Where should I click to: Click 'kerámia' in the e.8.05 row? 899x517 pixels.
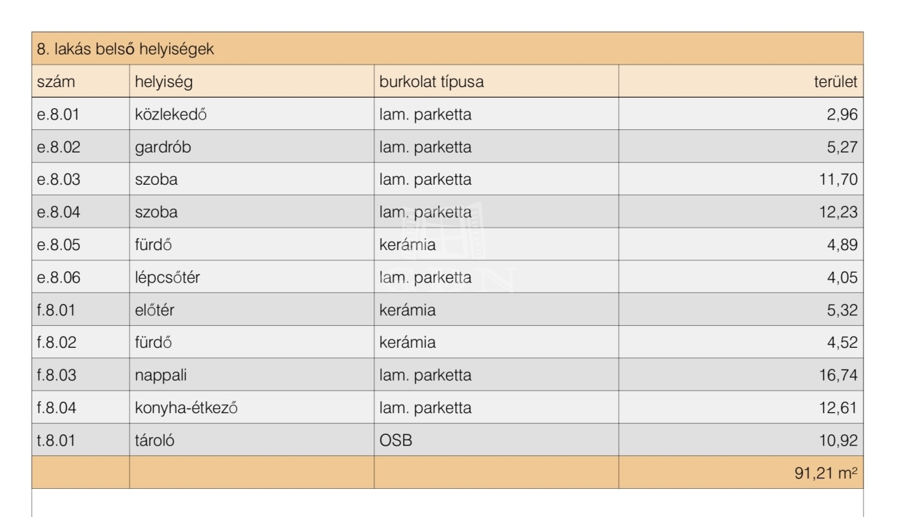407,244
